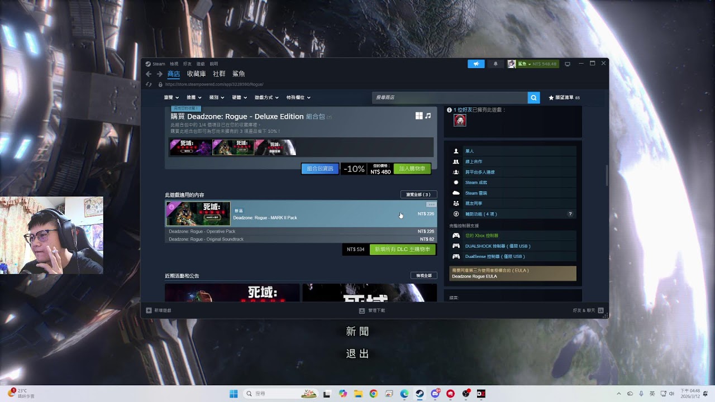
Task: Open the 檢視 view menu
Action: pos(174,64)
